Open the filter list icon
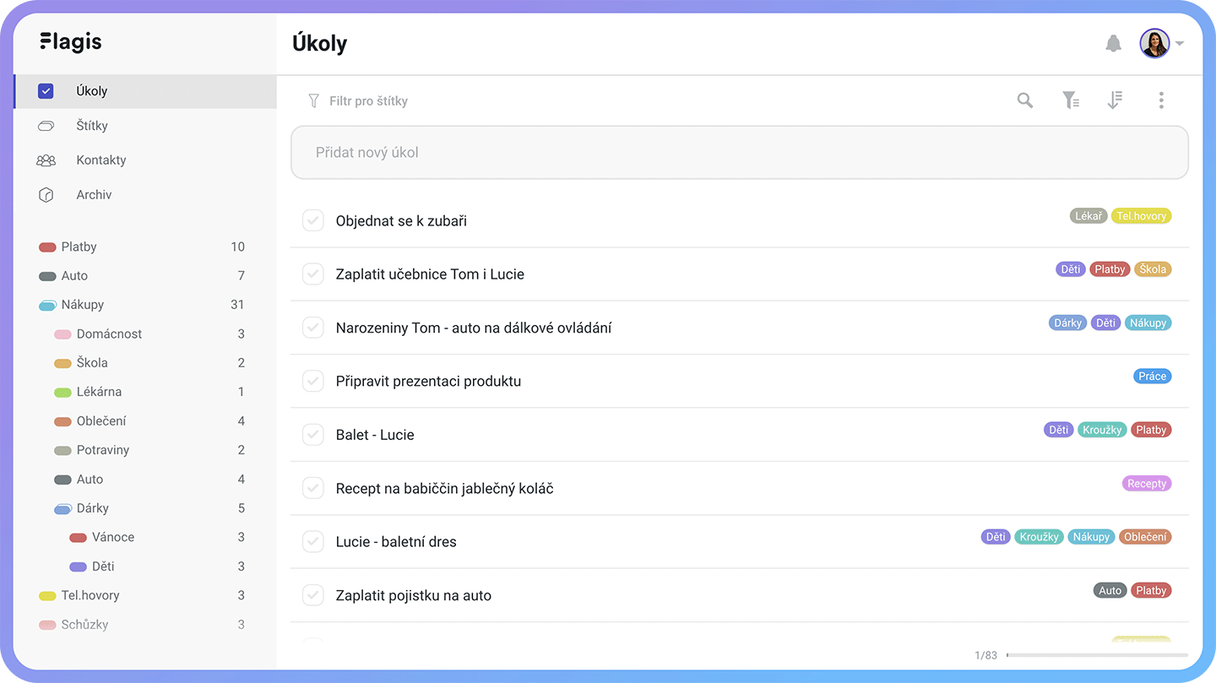Screen dimensions: 1216x683 point(1071,100)
